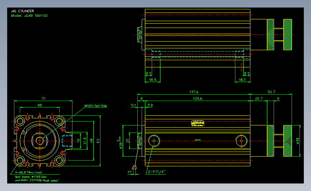Screen dimensions: 311x191
Task: Click the 2-PT1/4" port callout
Action: tap(156, 172)
